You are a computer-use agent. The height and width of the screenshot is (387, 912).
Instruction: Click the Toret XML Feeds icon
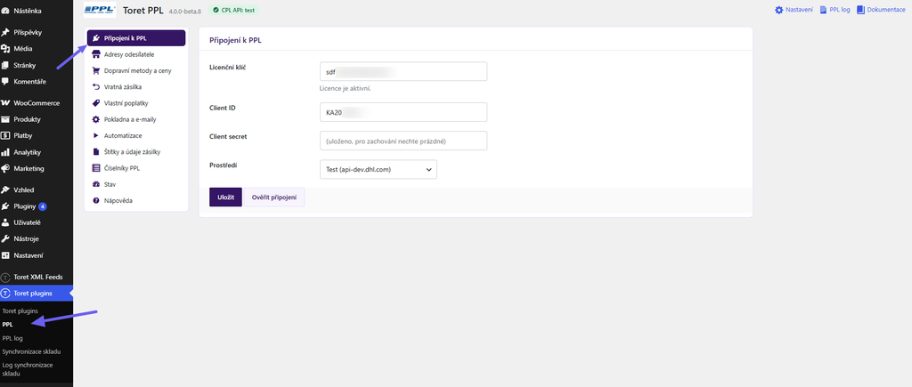click(x=5, y=278)
